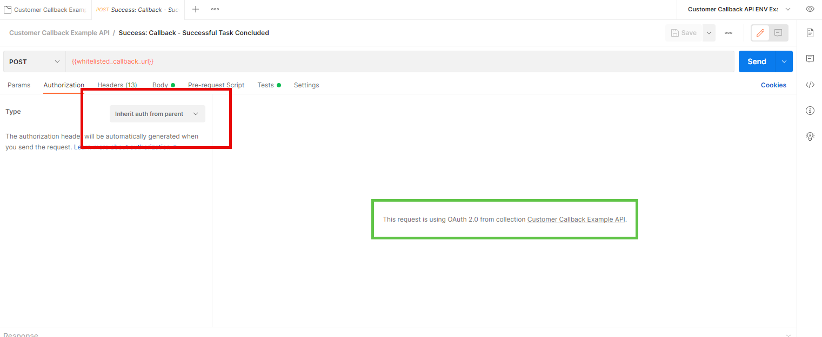Open Documentation icon in right sidebar
Image resolution: width=822 pixels, height=337 pixels.
pyautogui.click(x=810, y=33)
